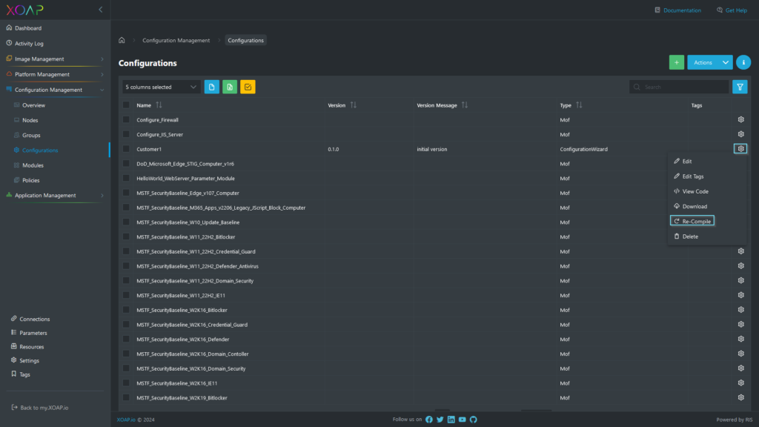Screen dimensions: 759x427
Task: Click Configuration Management breadcrumb
Action: tap(176, 40)
